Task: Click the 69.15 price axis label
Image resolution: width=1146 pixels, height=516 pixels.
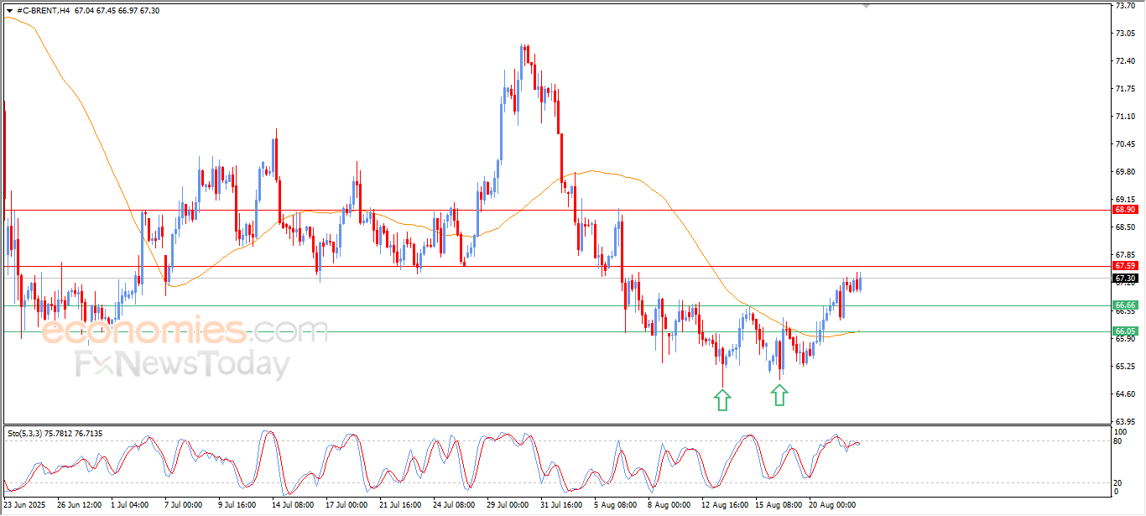Action: tap(1125, 200)
